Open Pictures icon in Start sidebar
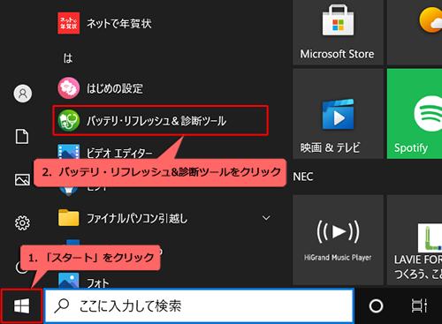This screenshot has width=442, height=324. [x=22, y=179]
